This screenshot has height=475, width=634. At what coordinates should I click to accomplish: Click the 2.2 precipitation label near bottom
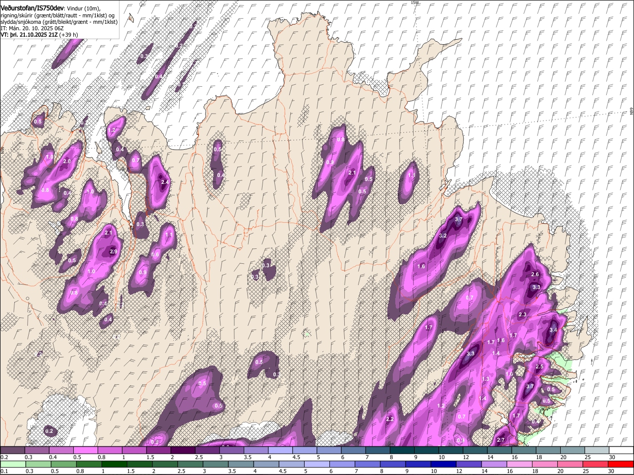(389, 419)
